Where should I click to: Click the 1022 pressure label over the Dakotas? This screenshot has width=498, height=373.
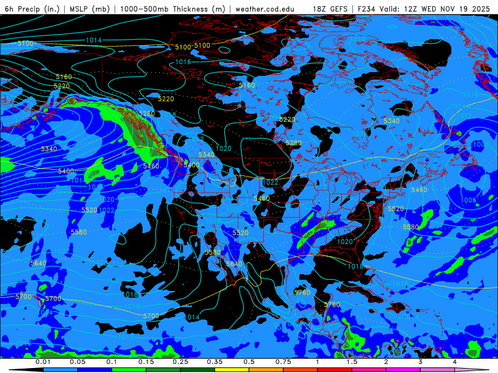click(x=270, y=182)
